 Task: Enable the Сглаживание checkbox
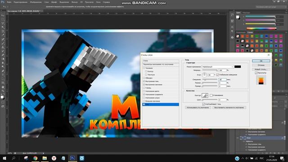click(x=211, y=95)
